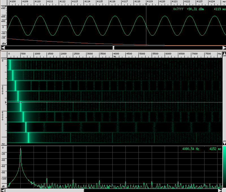Click the waveform scrollbar left arrow
This screenshot has width=226, height=192.
pos(3,47)
